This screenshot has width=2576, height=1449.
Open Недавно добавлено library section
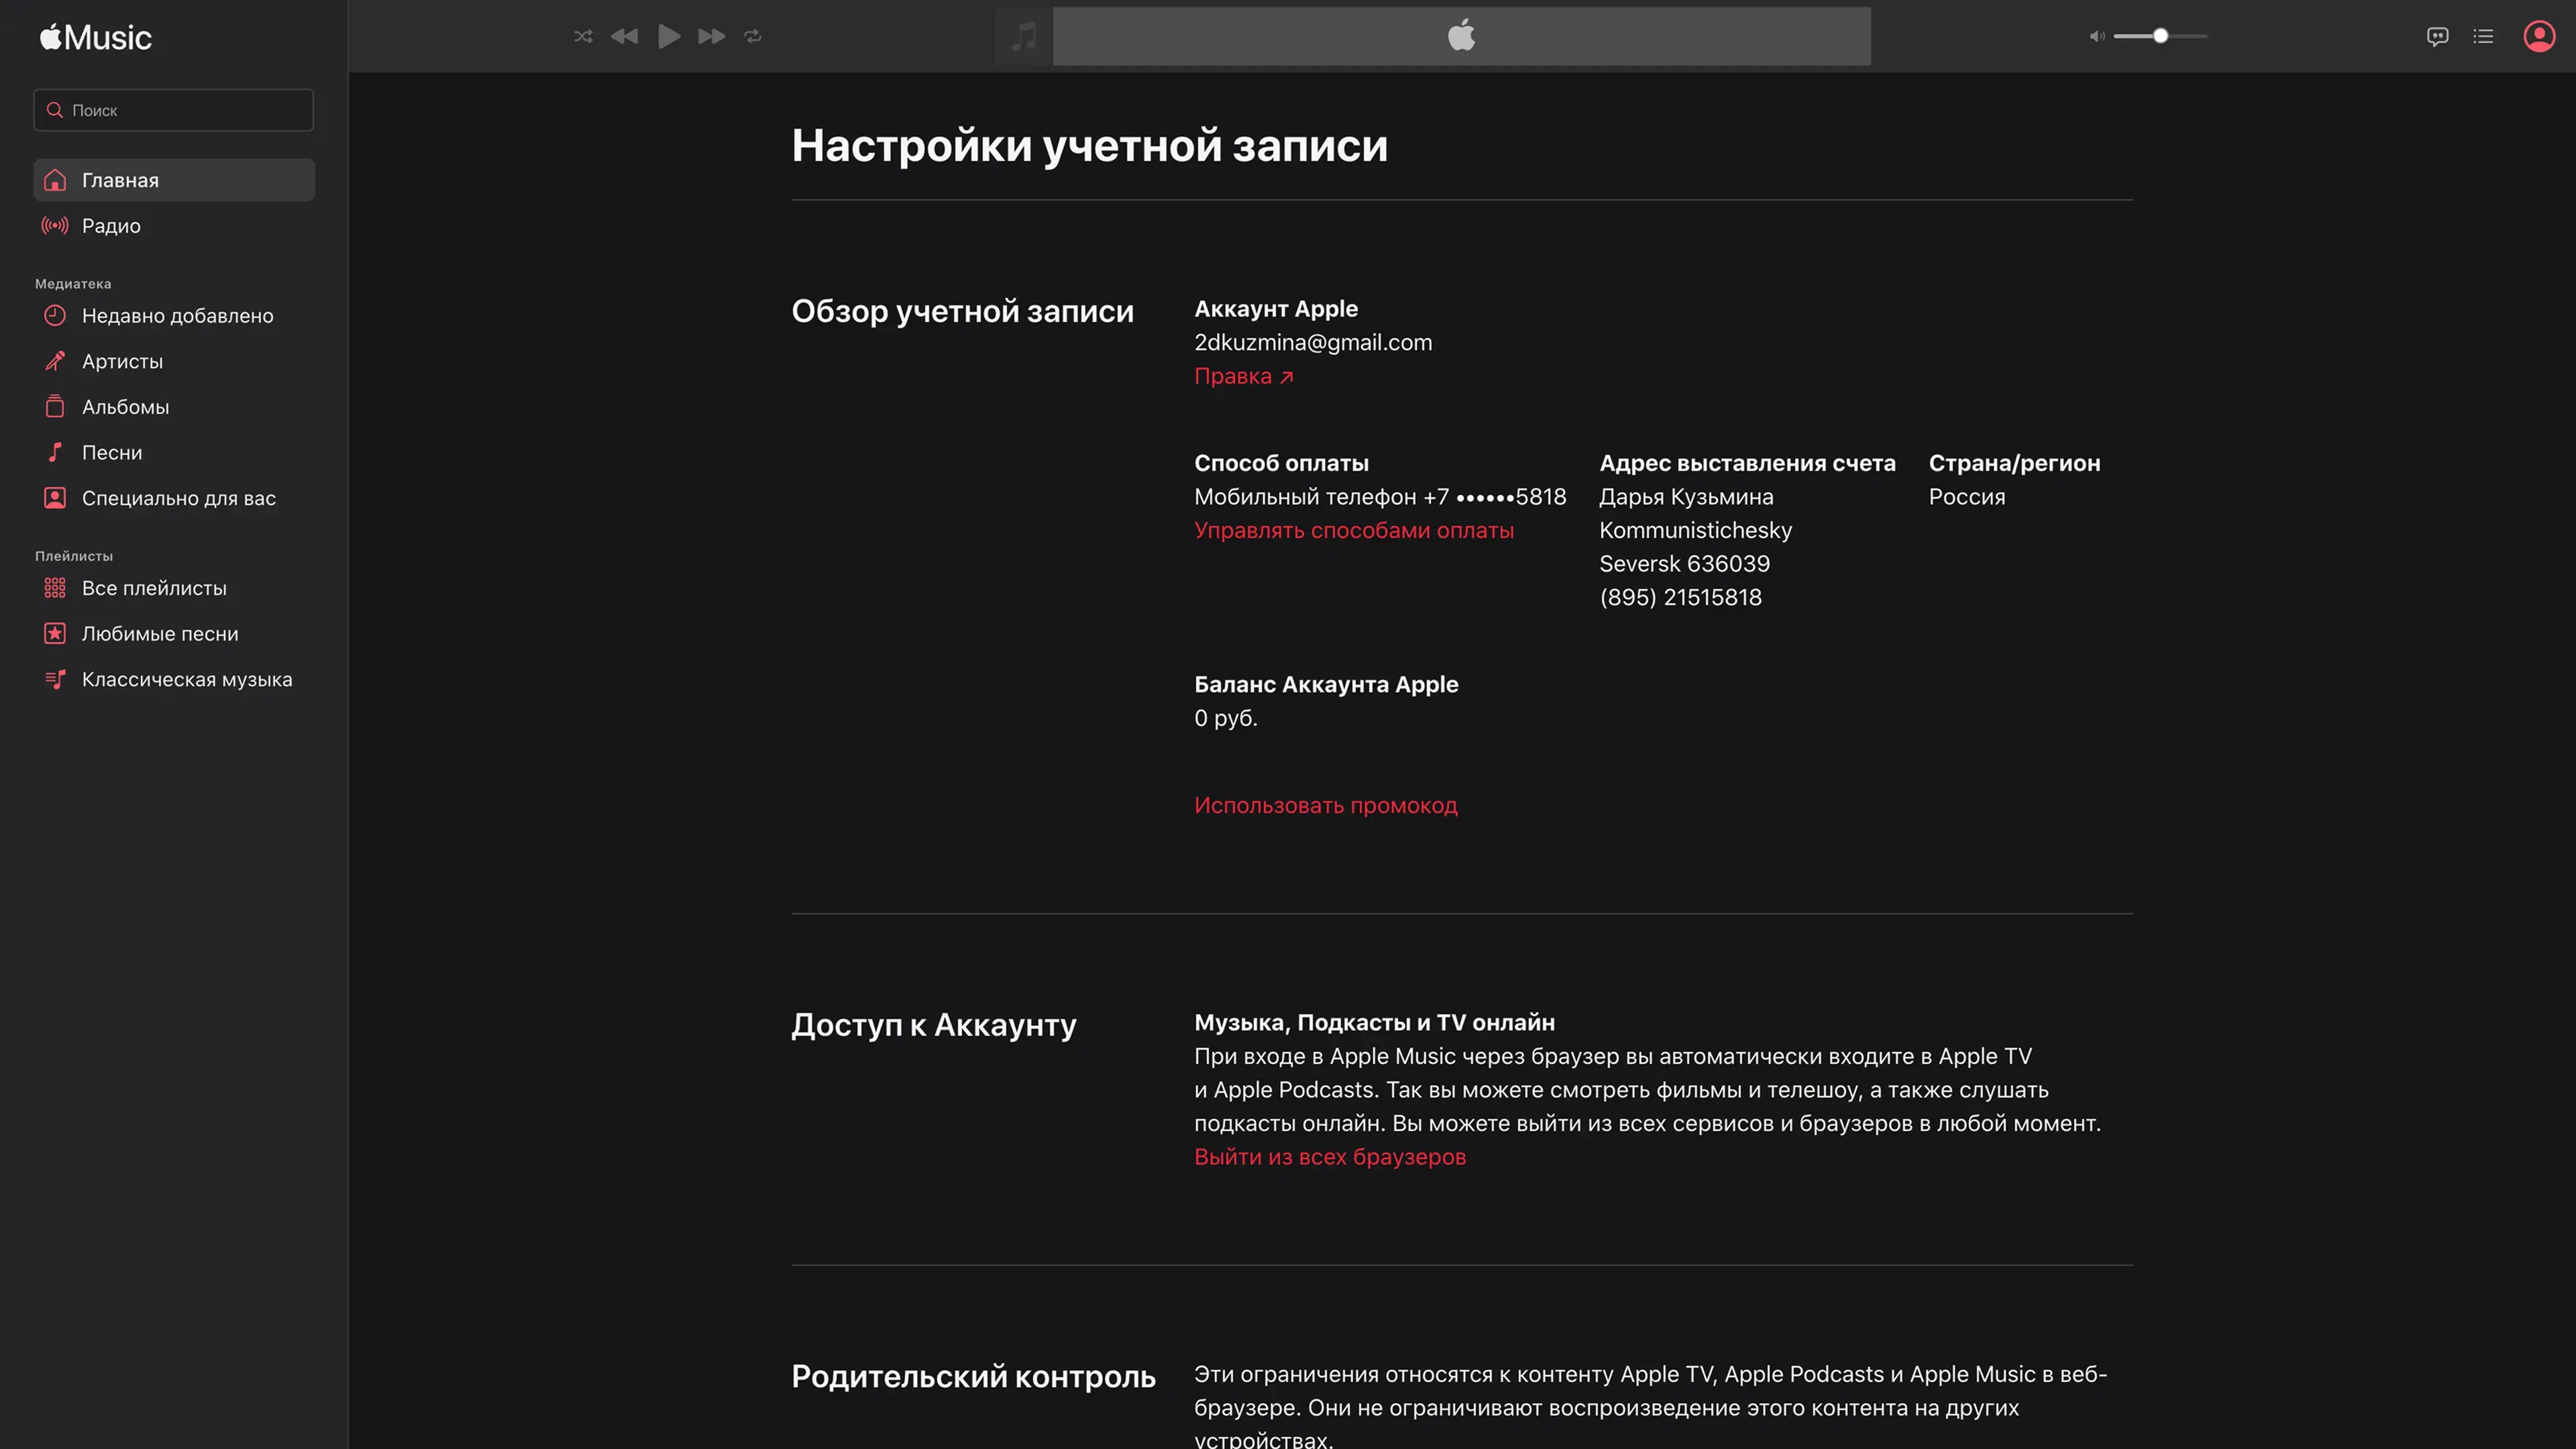click(177, 316)
